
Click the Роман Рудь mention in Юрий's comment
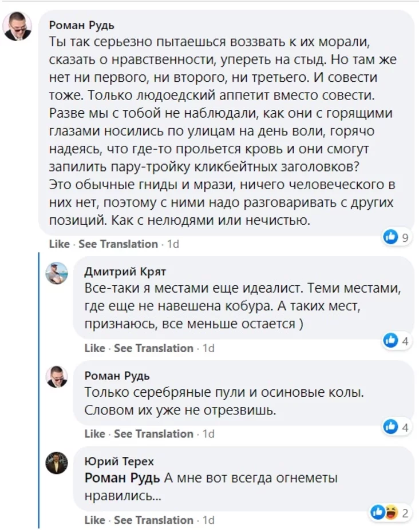[x=122, y=479]
